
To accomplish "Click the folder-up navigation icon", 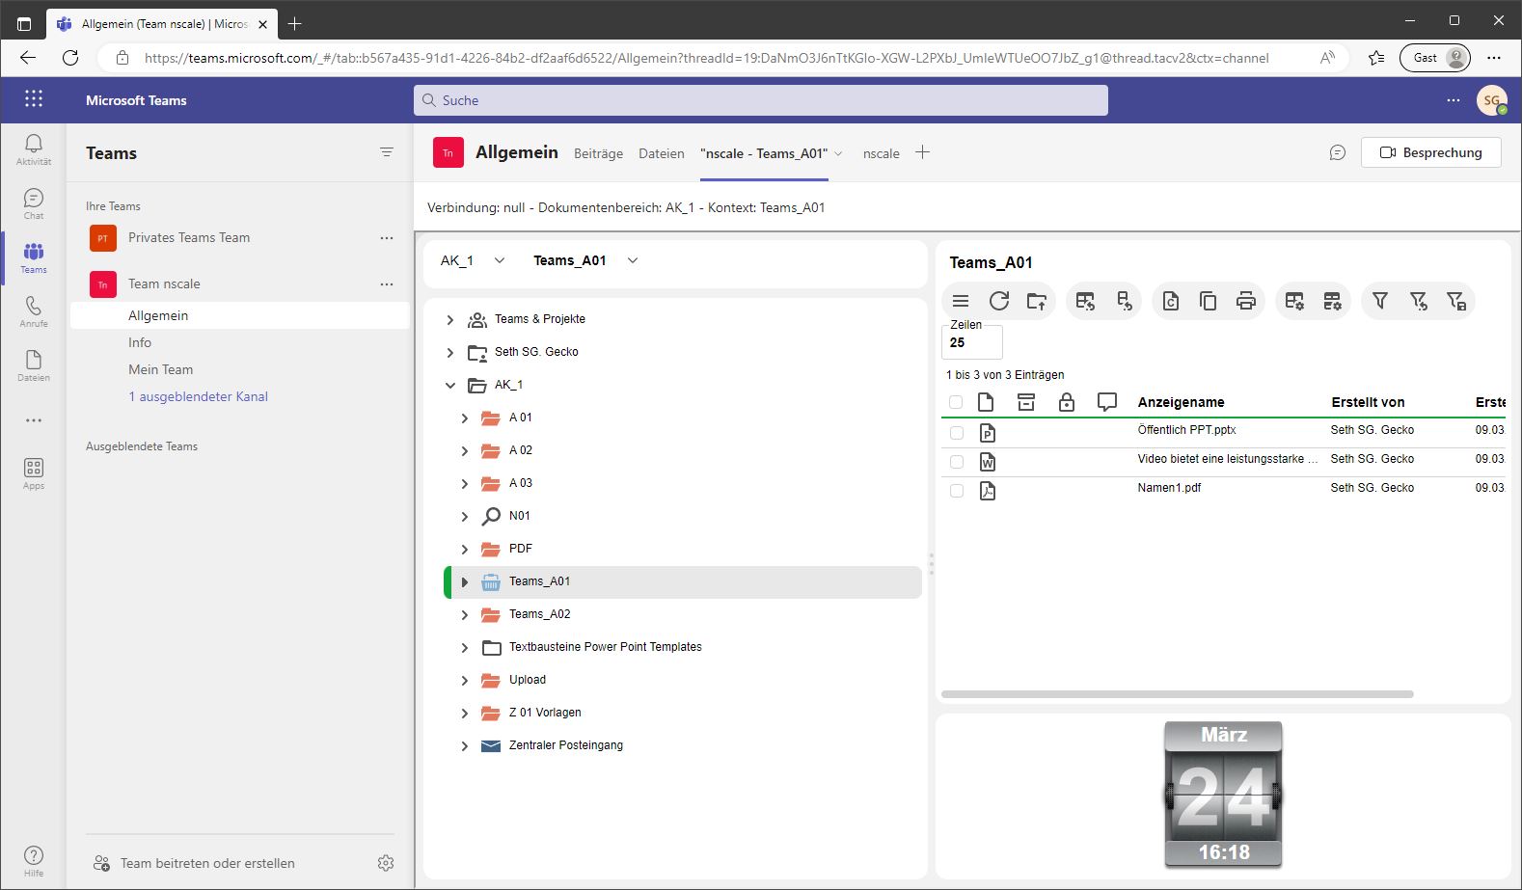I will point(1037,302).
